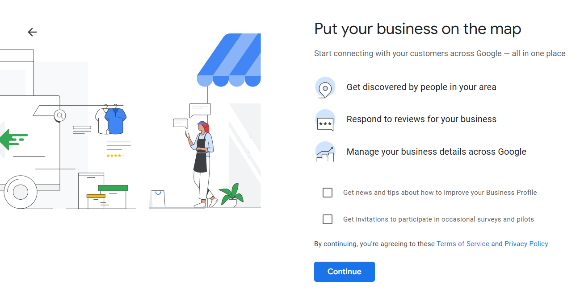Click the yellow star rating row
The width and height of the screenshot is (580, 292).
115,156
